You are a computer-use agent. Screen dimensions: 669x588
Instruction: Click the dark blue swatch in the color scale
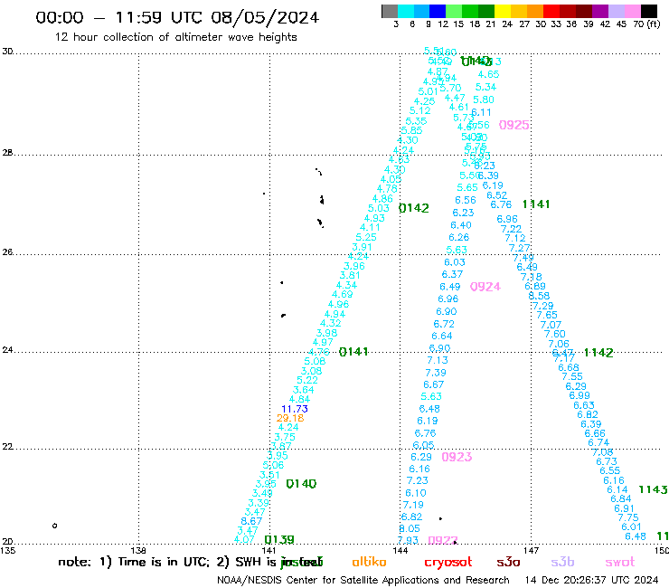pyautogui.click(x=438, y=11)
